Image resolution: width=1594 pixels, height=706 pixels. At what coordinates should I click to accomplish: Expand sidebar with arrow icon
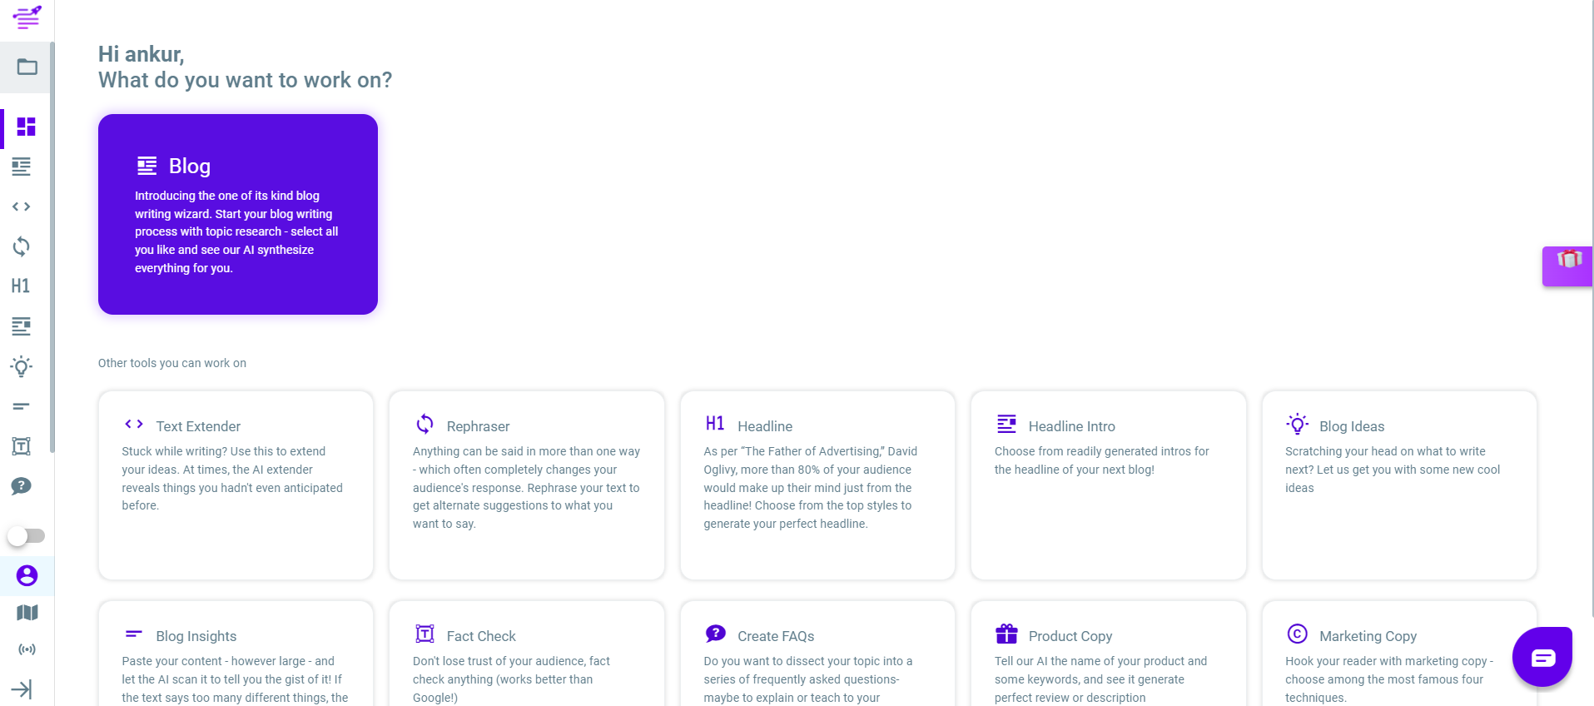pos(22,689)
